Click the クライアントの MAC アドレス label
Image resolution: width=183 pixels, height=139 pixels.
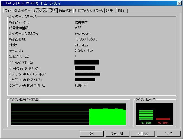28,74
